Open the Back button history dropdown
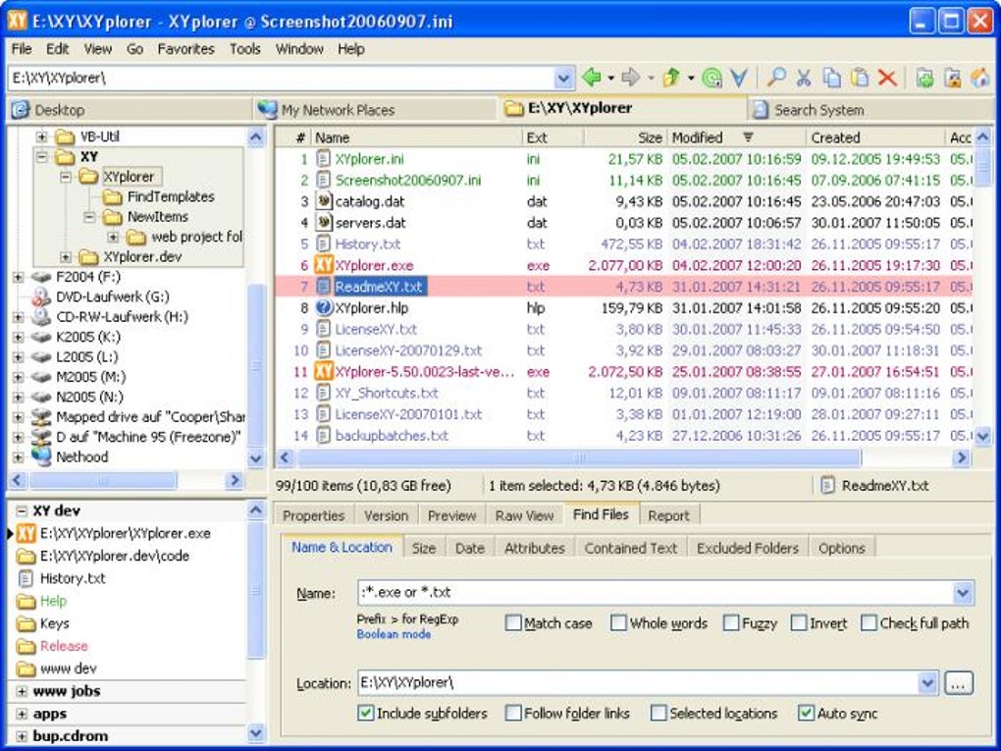 pyautogui.click(x=611, y=79)
